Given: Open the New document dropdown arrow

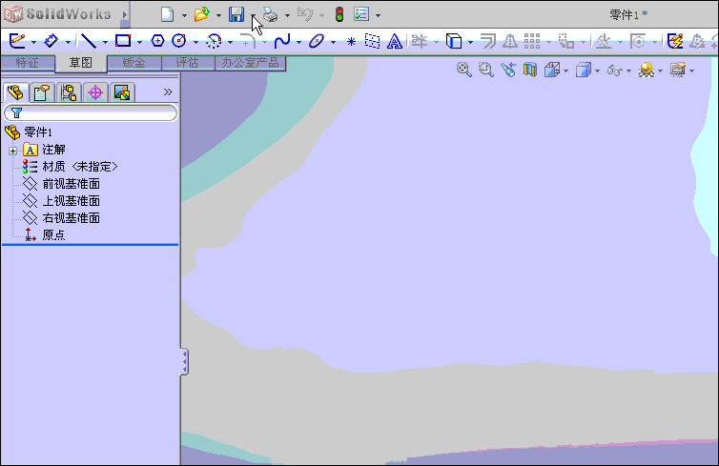Looking at the screenshot, I should point(184,15).
